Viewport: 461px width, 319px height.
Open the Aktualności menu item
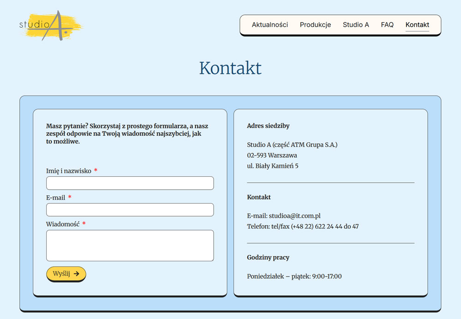coord(269,25)
